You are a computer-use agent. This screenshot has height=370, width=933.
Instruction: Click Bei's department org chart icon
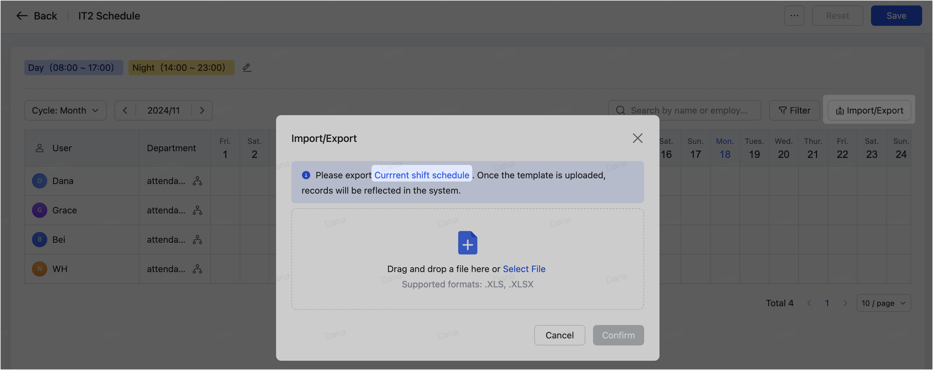pyautogui.click(x=197, y=240)
